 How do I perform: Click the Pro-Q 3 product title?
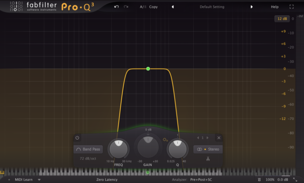[78, 7]
